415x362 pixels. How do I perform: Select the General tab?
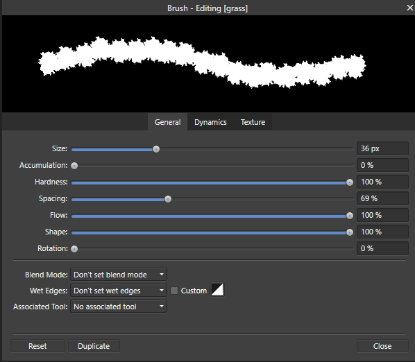[x=167, y=122]
